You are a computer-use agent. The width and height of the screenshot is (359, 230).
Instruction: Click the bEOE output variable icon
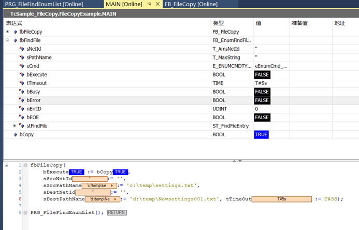point(22,118)
